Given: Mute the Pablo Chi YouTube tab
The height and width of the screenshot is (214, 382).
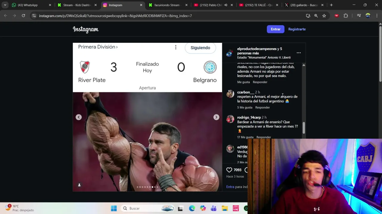Looking at the screenshot, I should pyautogui.click(x=226, y=5).
